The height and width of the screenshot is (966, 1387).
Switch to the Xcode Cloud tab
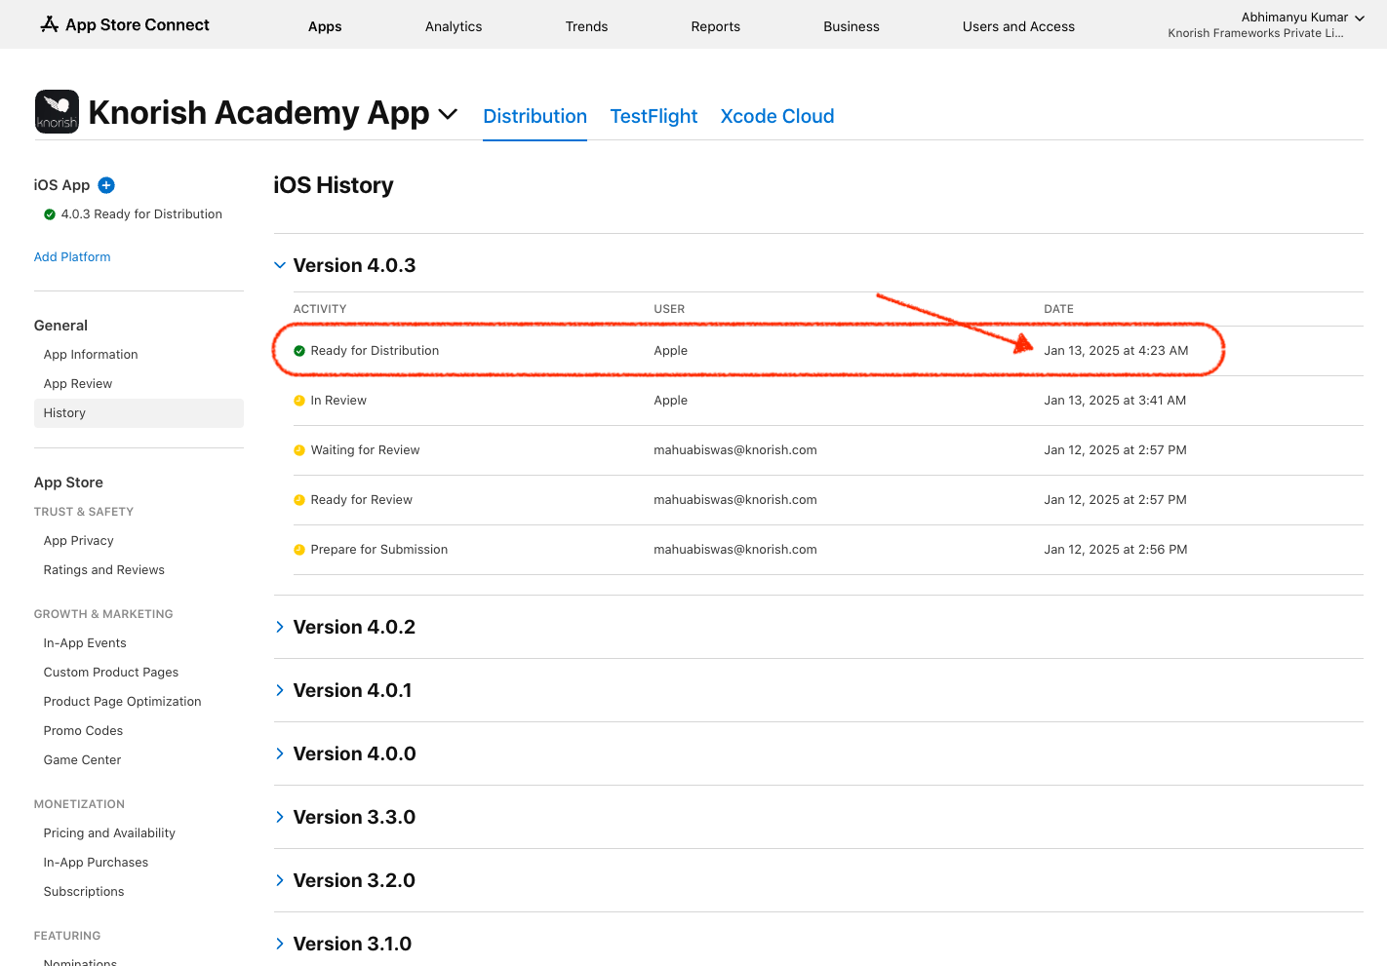(777, 116)
